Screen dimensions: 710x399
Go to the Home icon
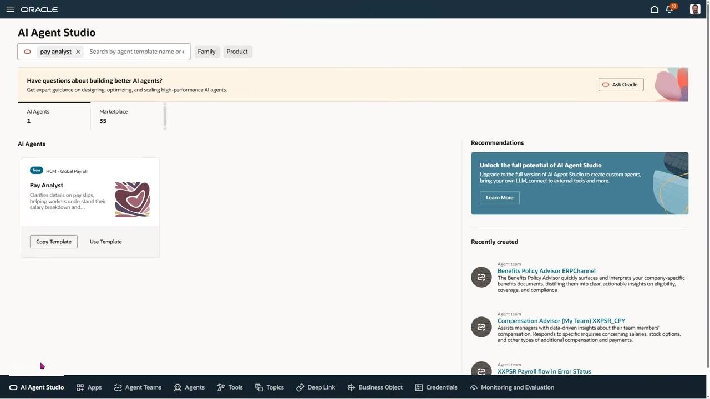tap(655, 9)
